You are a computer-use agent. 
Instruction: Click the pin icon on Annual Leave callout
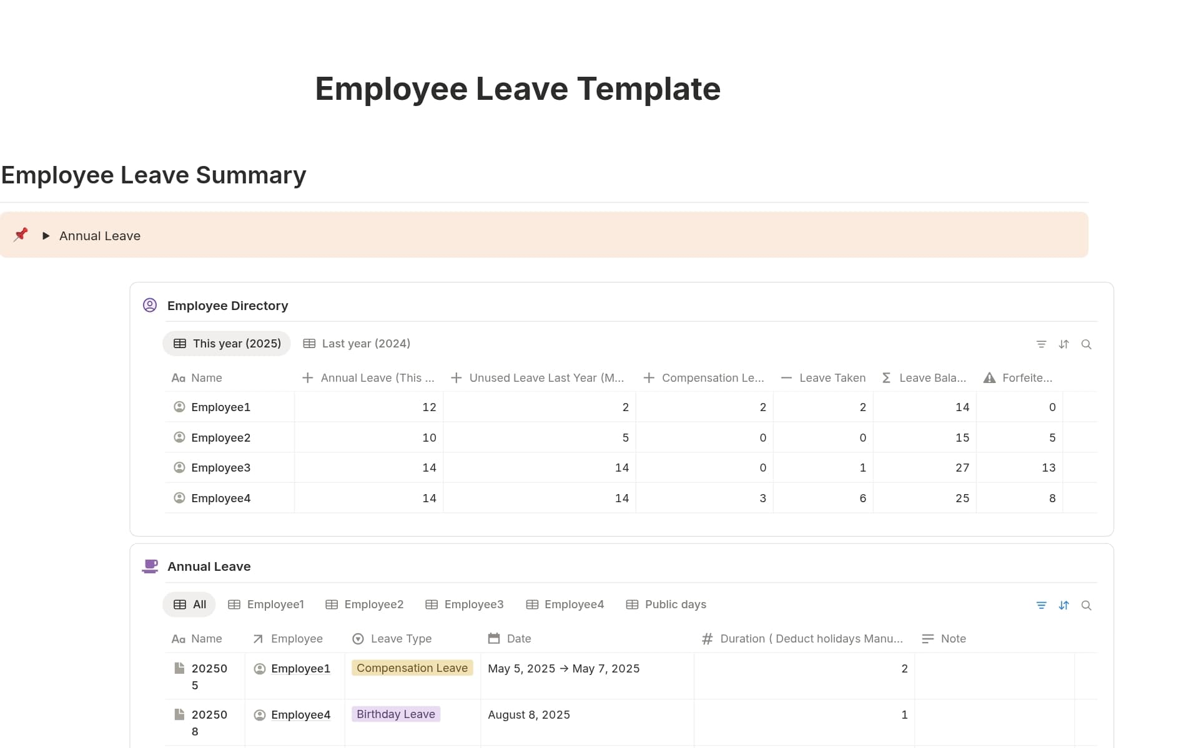(21, 235)
